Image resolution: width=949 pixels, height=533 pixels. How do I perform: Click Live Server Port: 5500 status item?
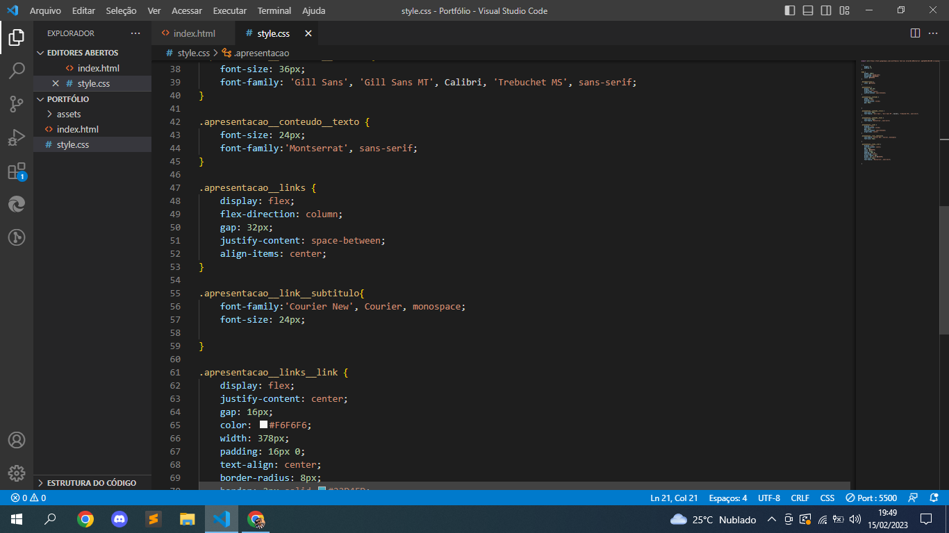pos(871,498)
